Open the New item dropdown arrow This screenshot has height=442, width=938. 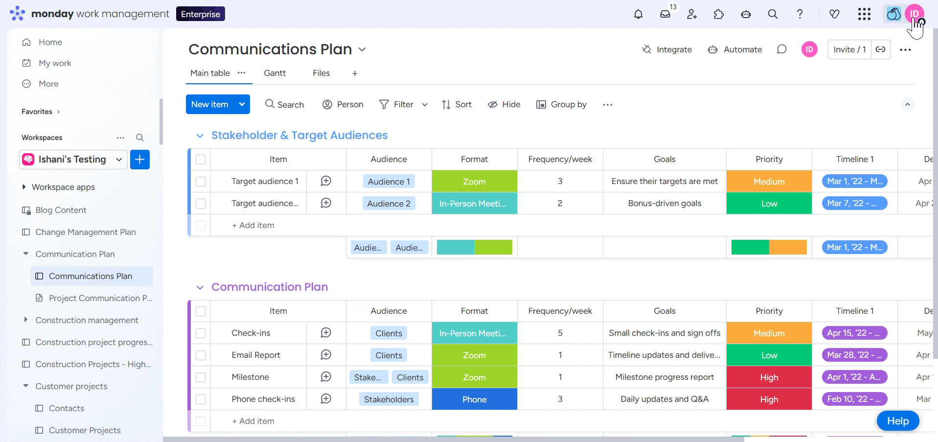click(x=242, y=104)
